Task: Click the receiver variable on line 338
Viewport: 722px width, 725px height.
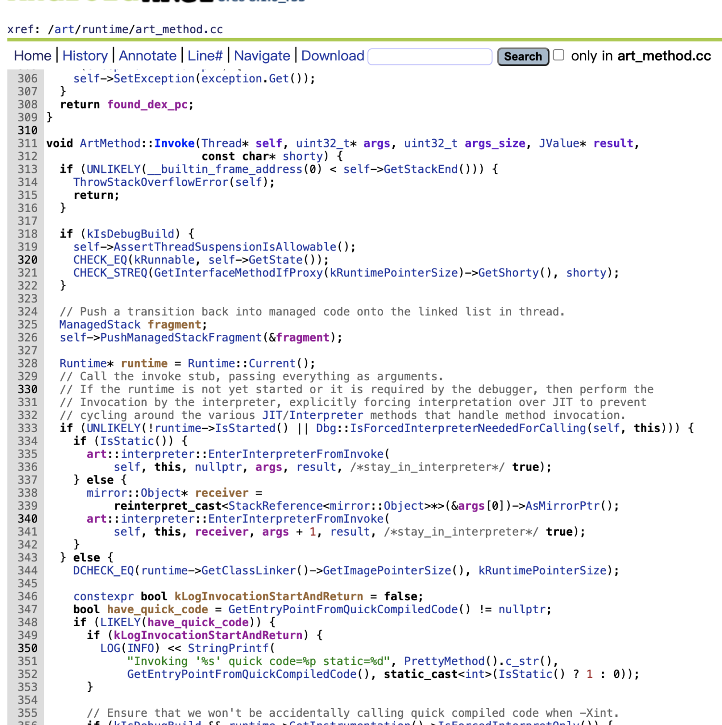Action: [222, 493]
